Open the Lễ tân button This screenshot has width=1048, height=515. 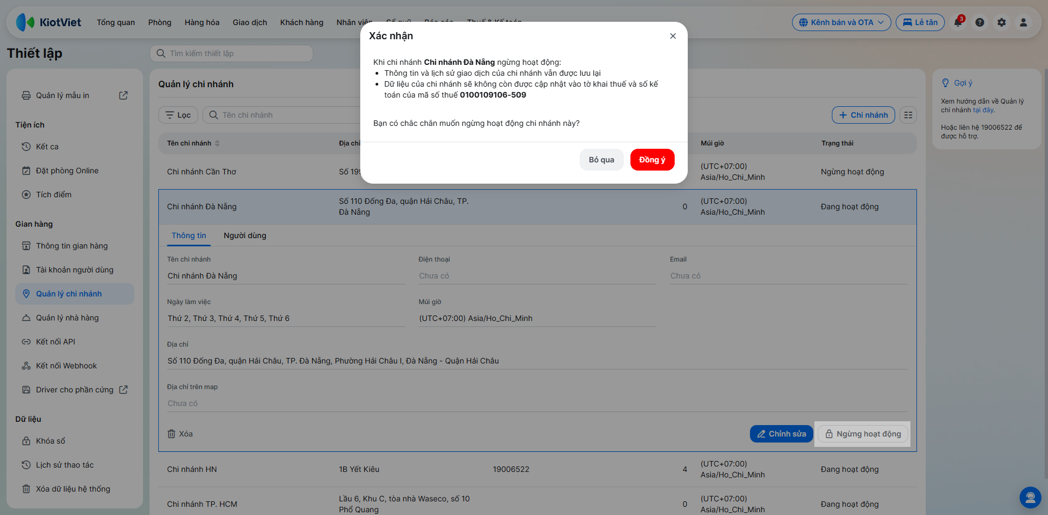point(920,22)
